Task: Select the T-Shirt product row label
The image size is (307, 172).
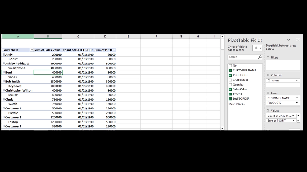Action: point(13,59)
